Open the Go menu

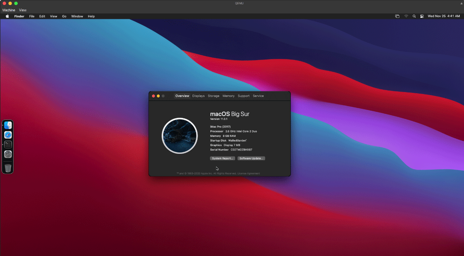(64, 16)
